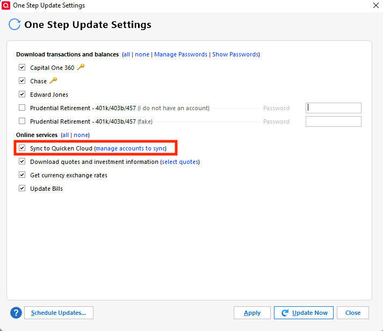Click the Show Passwords link
Viewport: 383px width, 331px height.
pyautogui.click(x=235, y=54)
